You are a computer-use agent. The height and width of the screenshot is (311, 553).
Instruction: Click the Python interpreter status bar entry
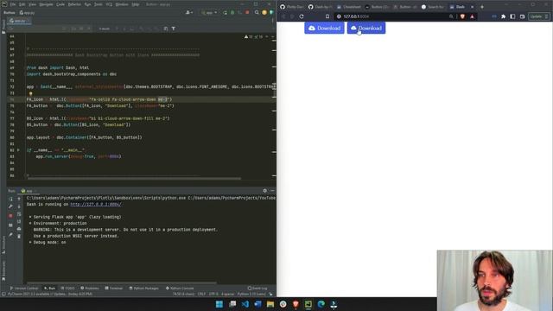pos(251,294)
